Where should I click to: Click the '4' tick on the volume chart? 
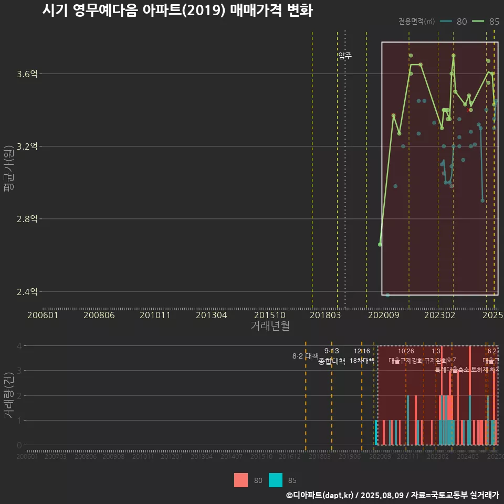point(19,346)
